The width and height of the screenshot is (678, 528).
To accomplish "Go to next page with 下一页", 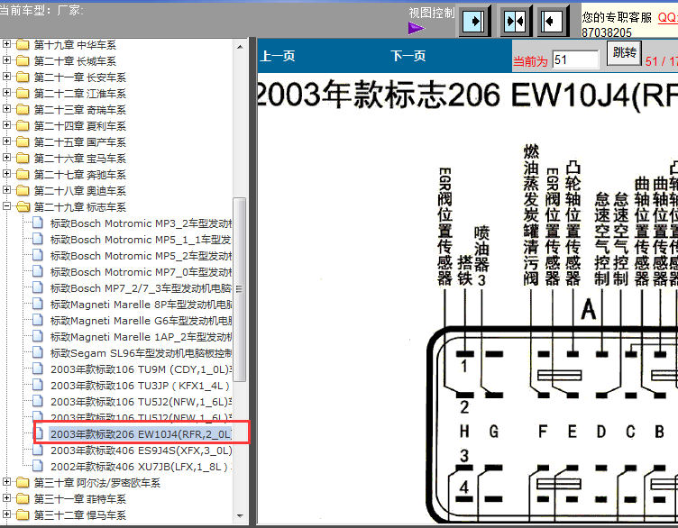I will point(408,56).
